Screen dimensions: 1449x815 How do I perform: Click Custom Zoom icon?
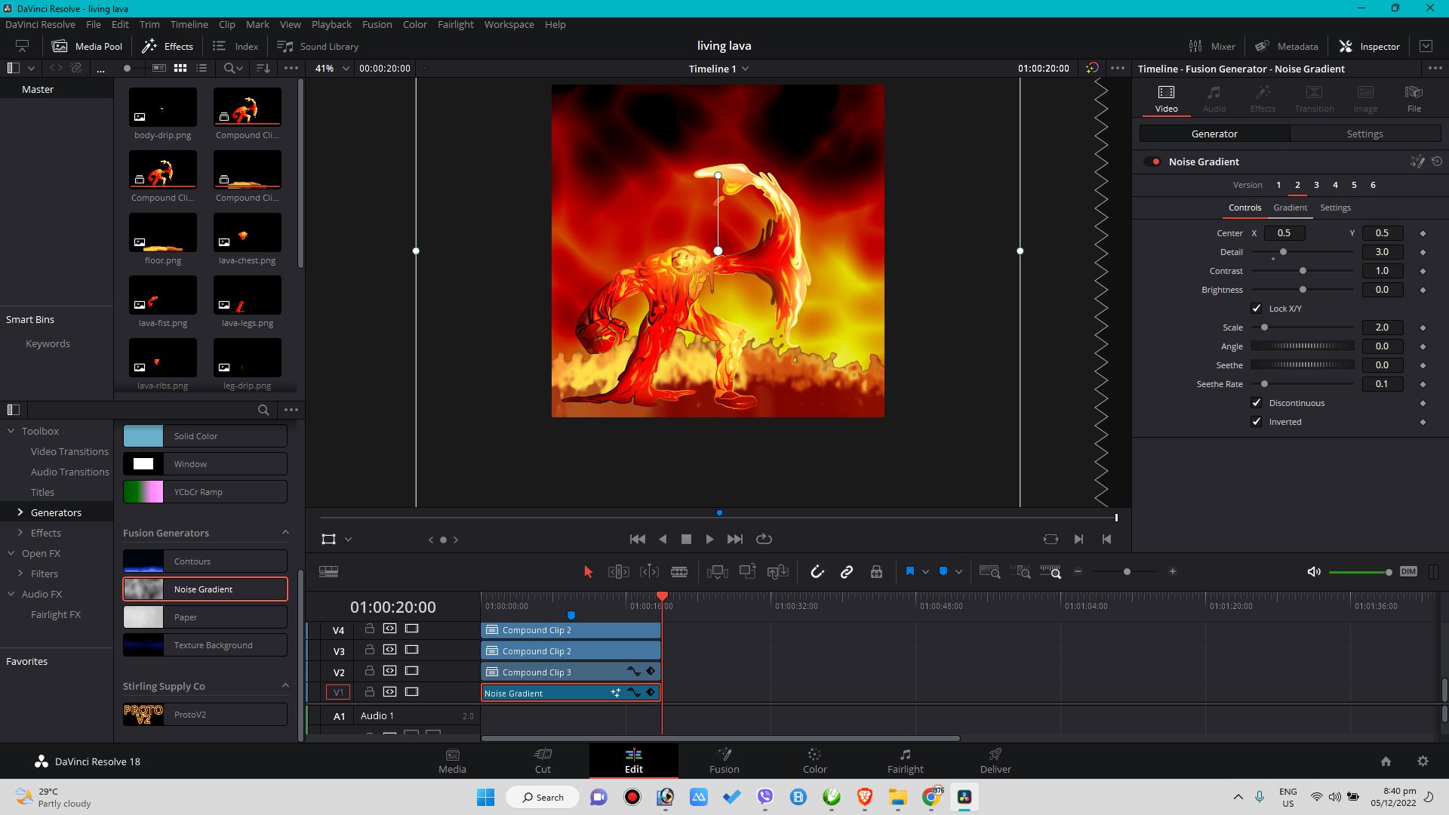(1051, 572)
